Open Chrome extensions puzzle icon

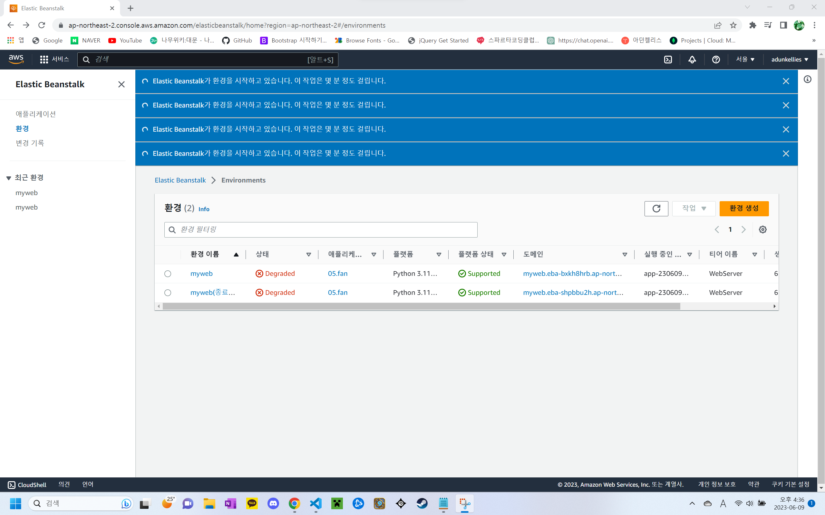752,25
